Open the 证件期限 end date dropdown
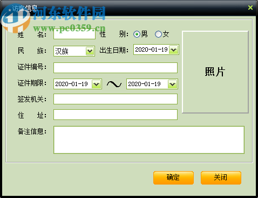258x198 pixels. 172,84
